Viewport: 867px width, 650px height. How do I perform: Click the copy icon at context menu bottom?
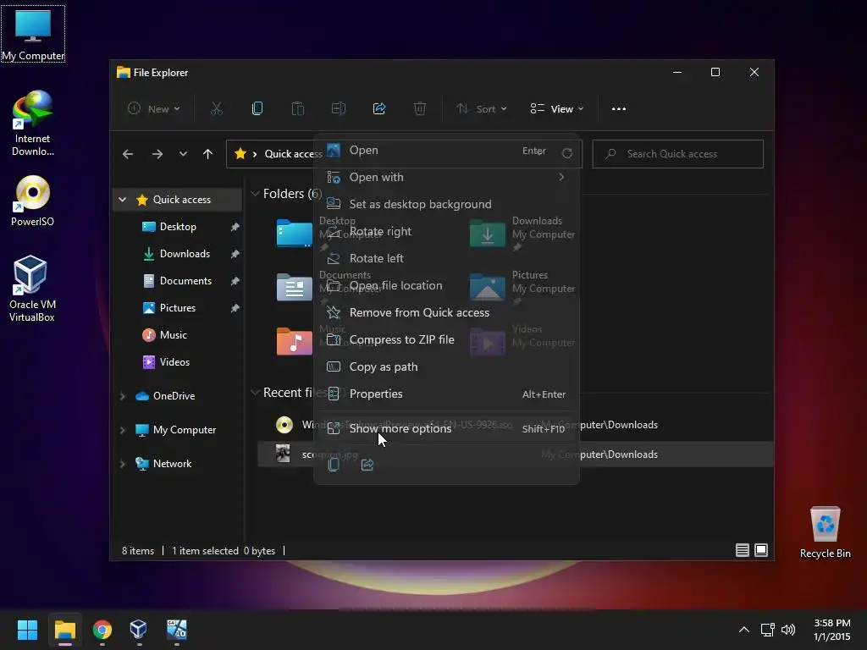[334, 465]
